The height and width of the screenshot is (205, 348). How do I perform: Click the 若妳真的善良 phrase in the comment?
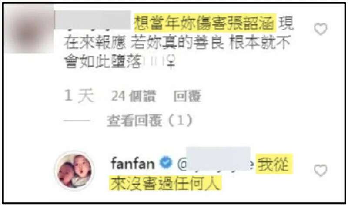[177, 42]
